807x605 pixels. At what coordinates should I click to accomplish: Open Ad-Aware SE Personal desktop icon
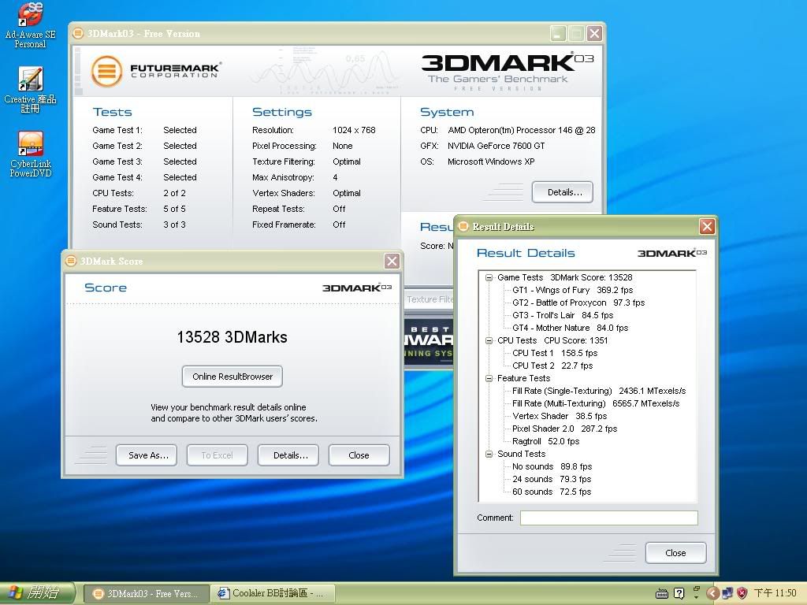(x=31, y=16)
